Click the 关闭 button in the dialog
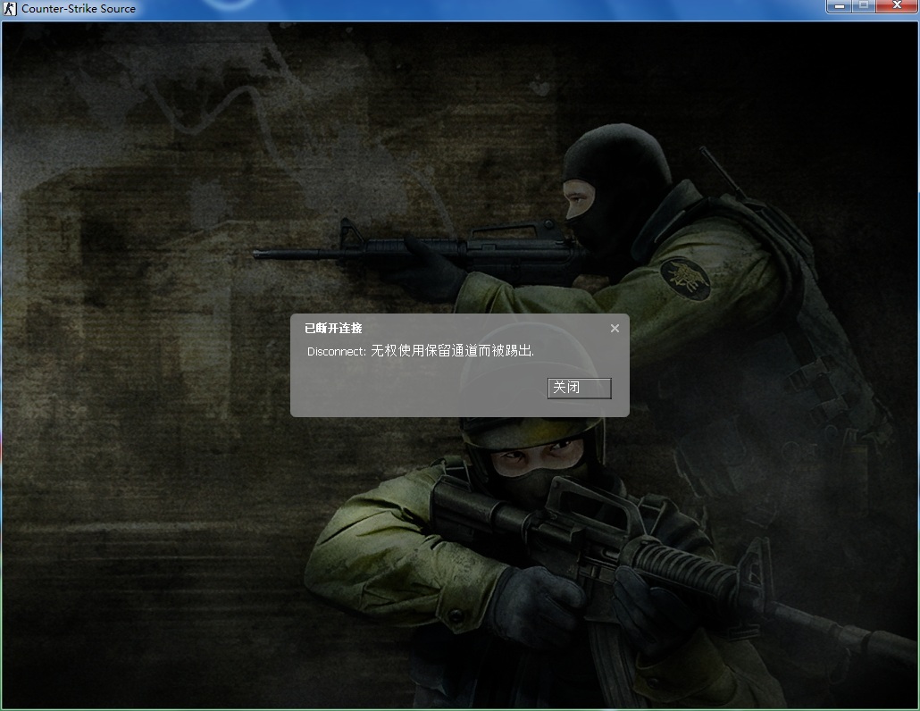This screenshot has width=920, height=711. click(x=579, y=388)
